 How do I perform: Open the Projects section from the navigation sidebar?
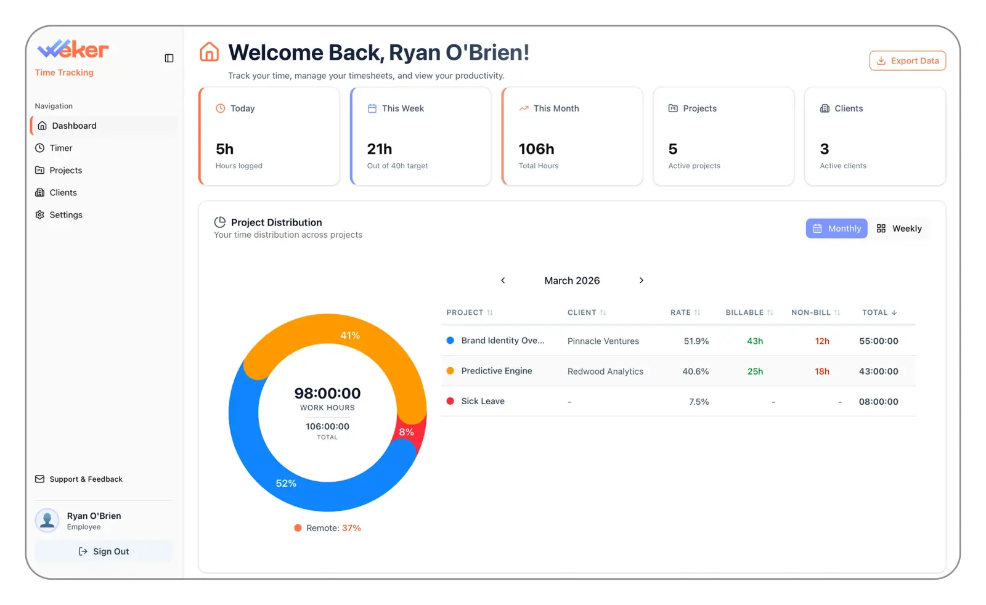(65, 170)
